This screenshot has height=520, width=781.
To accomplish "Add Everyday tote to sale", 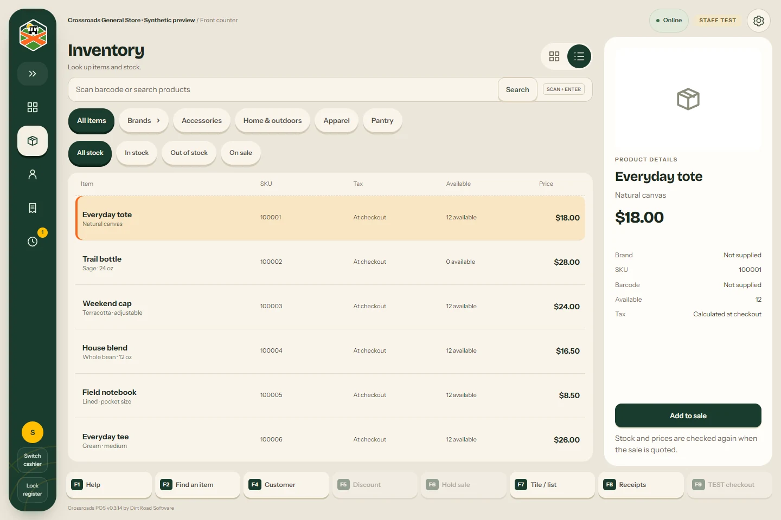I will pyautogui.click(x=688, y=415).
